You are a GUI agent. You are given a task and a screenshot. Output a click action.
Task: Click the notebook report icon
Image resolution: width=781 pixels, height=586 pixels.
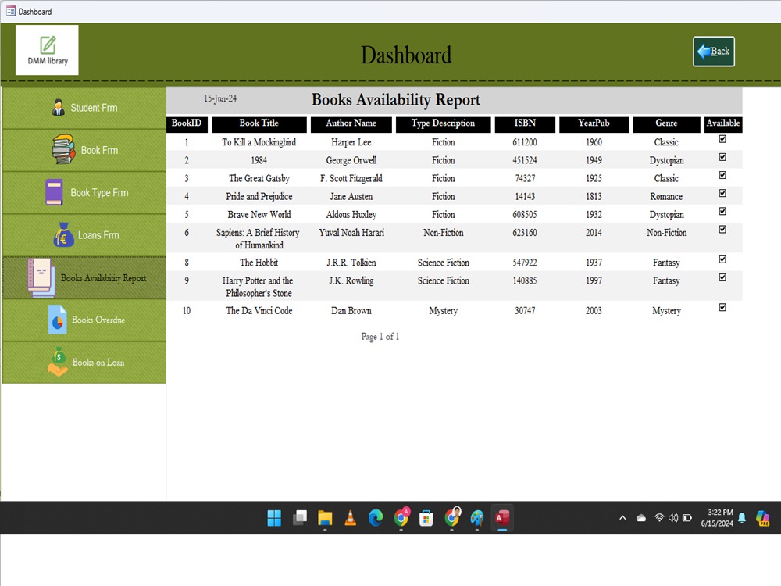(x=41, y=277)
